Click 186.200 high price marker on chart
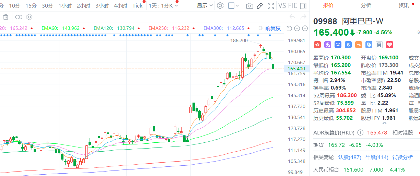This screenshot has height=176, width=420. [239, 40]
